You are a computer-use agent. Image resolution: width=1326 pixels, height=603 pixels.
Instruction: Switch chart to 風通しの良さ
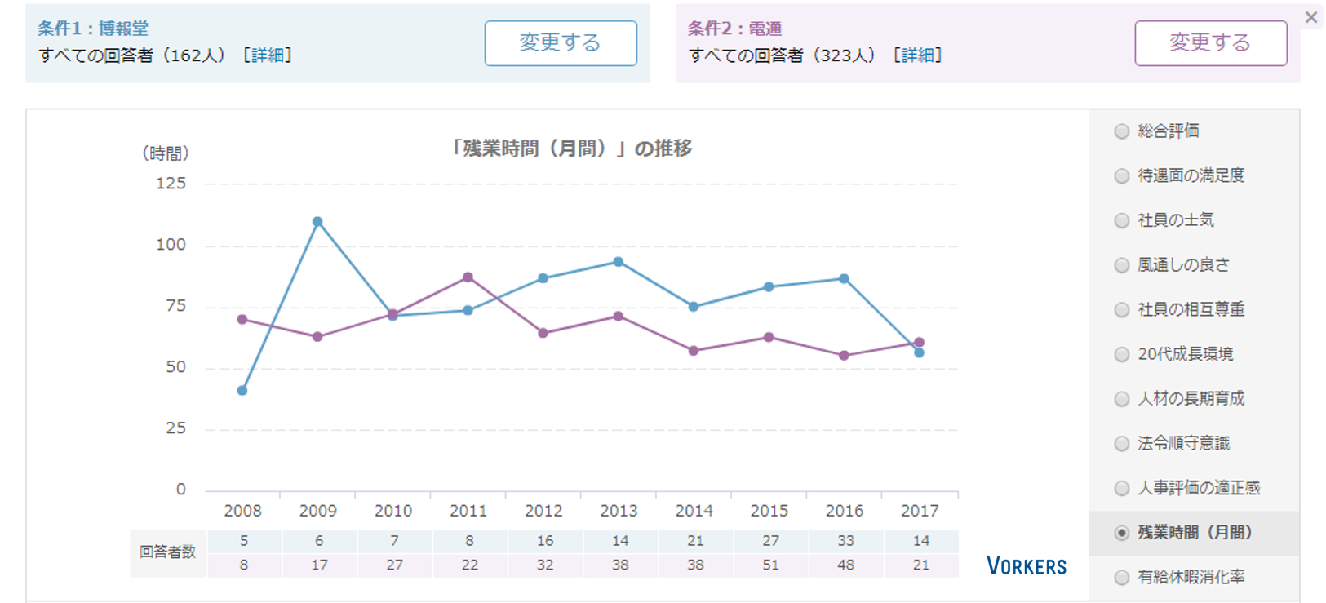click(x=1122, y=265)
